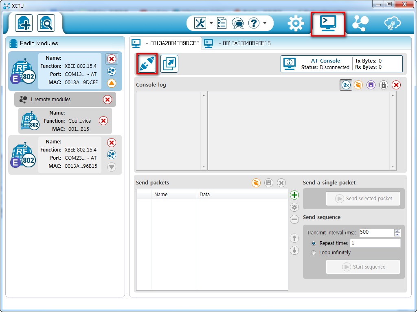
Task: Switch to Network working mode
Action: pyautogui.click(x=360, y=23)
